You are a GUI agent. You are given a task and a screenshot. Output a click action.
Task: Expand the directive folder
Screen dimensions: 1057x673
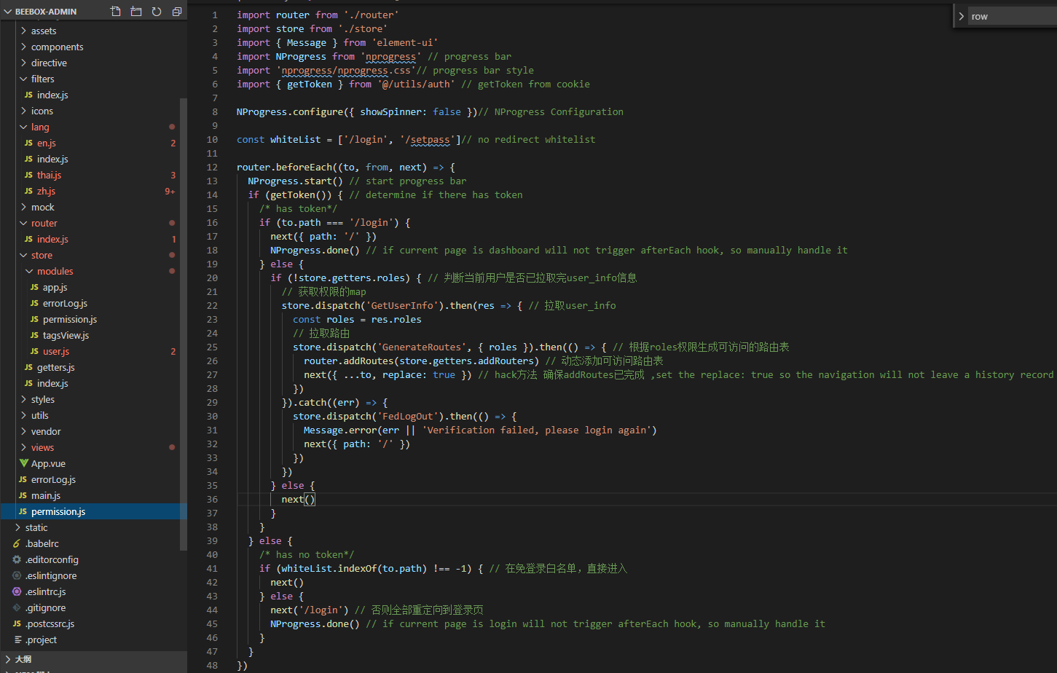coord(23,63)
